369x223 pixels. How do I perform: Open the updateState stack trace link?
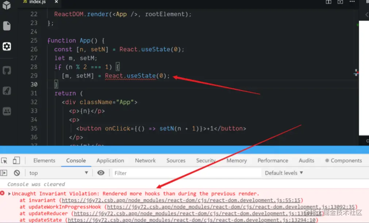192,220
